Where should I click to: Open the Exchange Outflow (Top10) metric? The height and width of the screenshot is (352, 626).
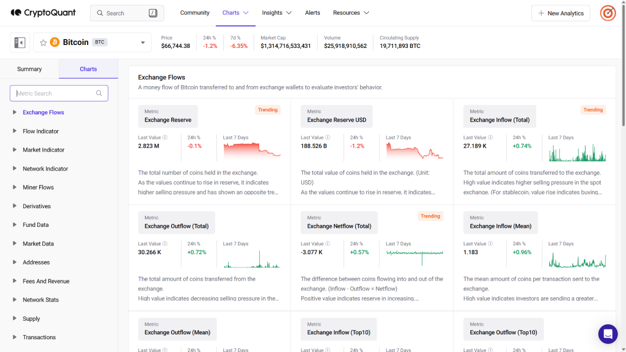[503, 329]
